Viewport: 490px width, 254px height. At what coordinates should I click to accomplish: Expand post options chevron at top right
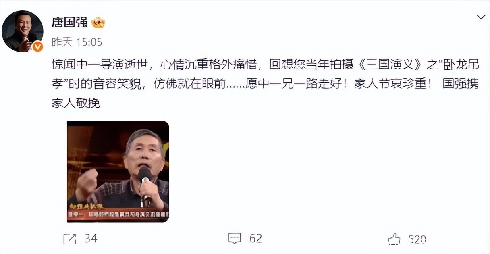pyautogui.click(x=481, y=17)
